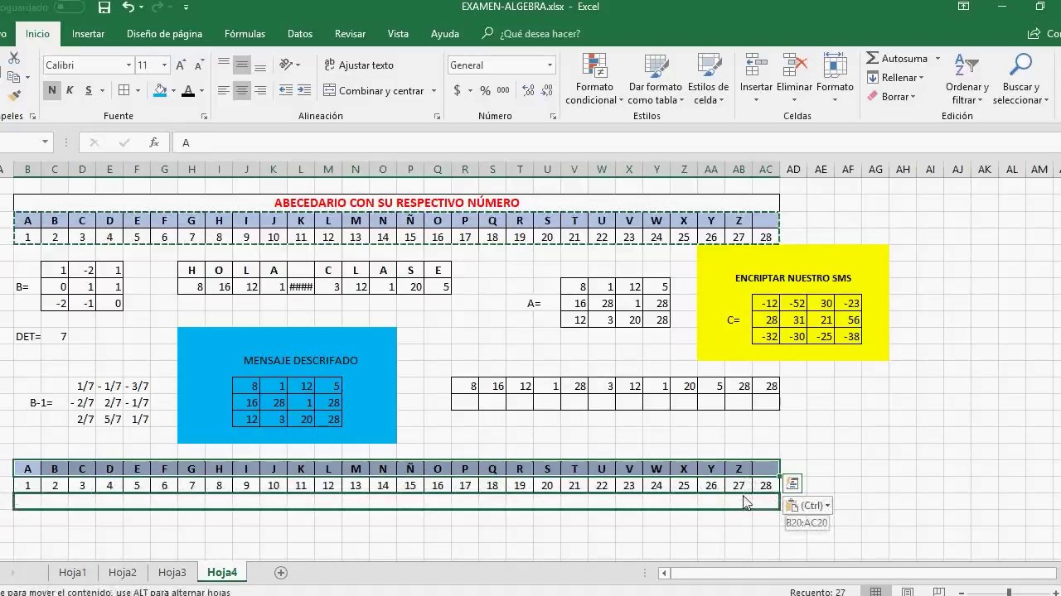
Task: Click the Save icon in quick access toolbar
Action: tap(104, 7)
